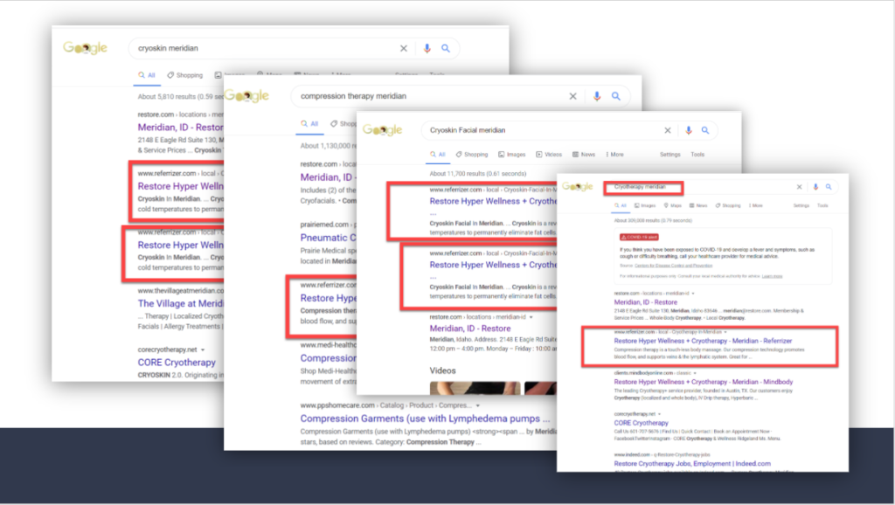
Task: Open 'Compression Garments (use with Lymphedema pumps' result
Action: coord(425,419)
